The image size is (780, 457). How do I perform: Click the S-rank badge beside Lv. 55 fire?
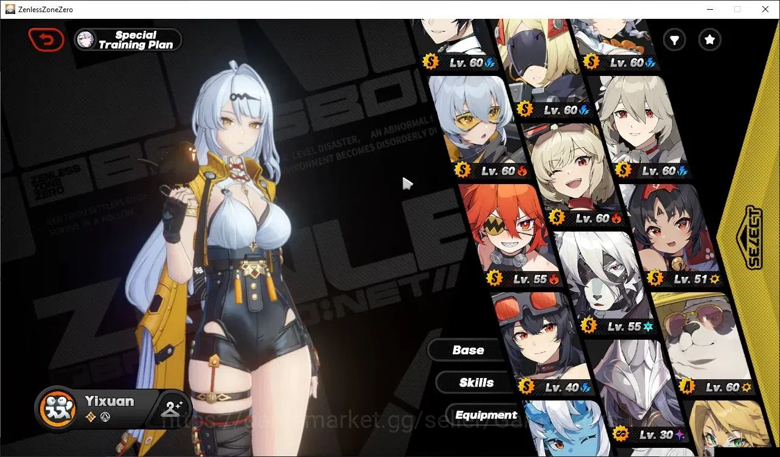point(495,279)
